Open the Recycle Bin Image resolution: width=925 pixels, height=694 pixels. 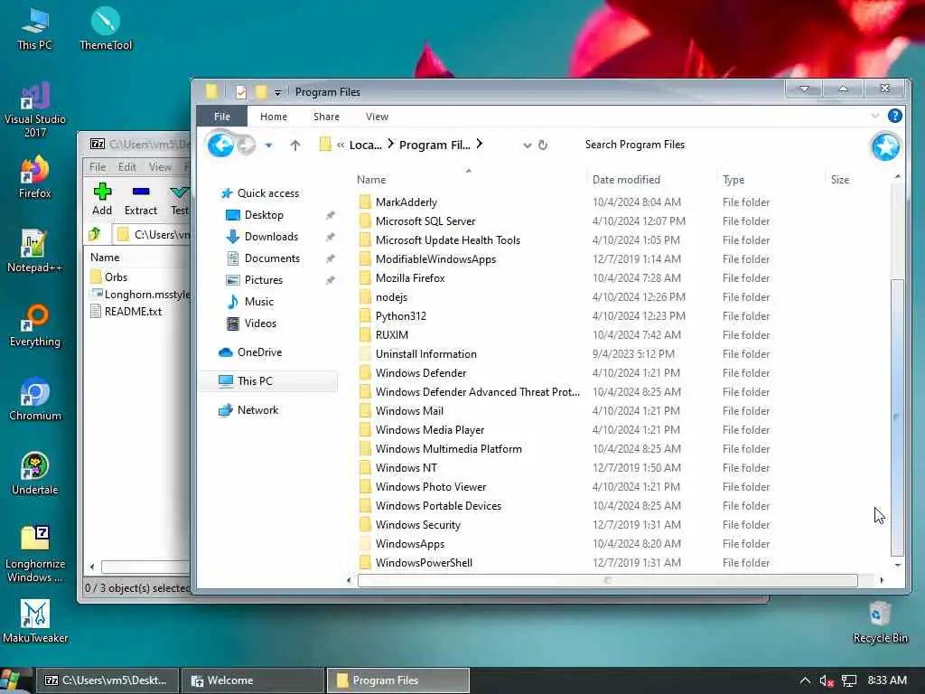coord(880,622)
